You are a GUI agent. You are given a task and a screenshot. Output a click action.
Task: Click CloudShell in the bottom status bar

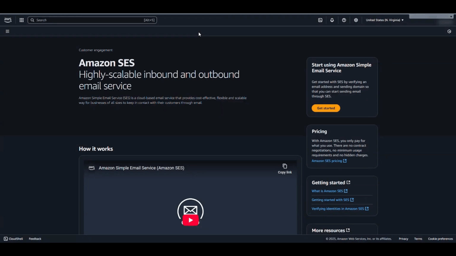pyautogui.click(x=13, y=239)
